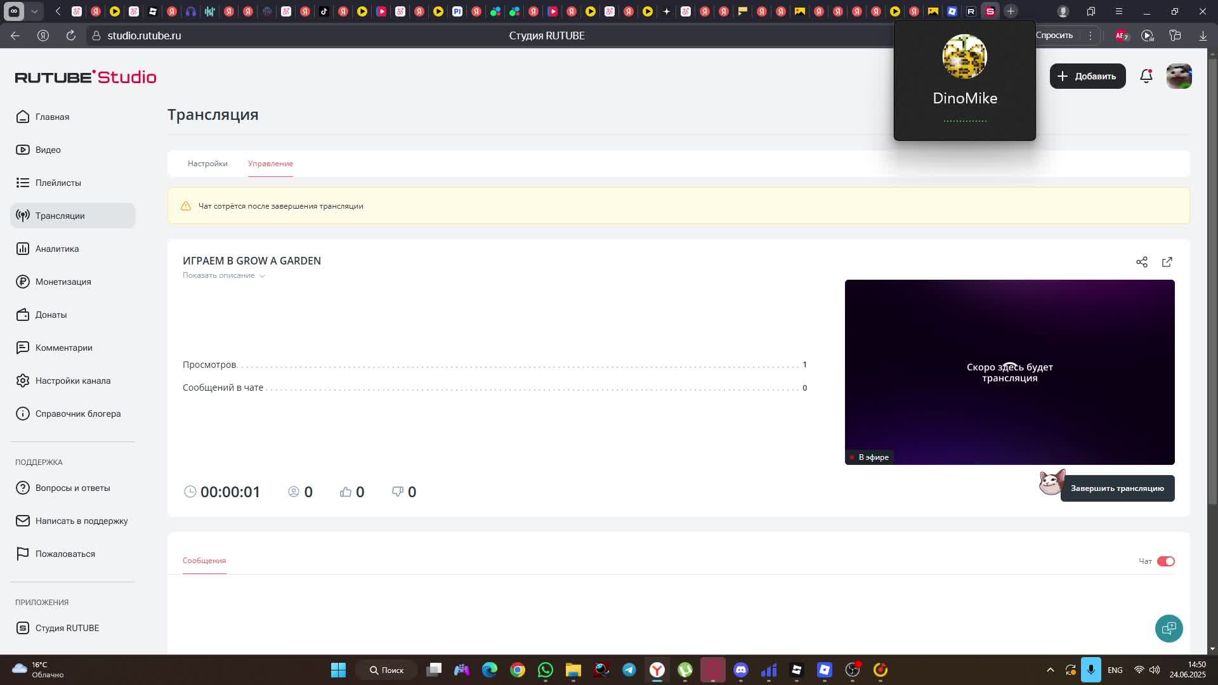Image resolution: width=1218 pixels, height=685 pixels.
Task: Open the notifications bell
Action: pos(1146,76)
